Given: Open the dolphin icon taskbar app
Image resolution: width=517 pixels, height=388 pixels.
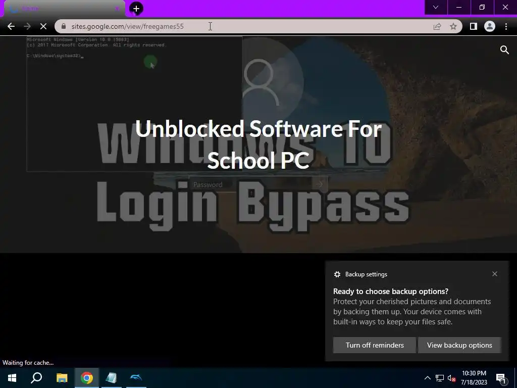Looking at the screenshot, I should [136, 378].
